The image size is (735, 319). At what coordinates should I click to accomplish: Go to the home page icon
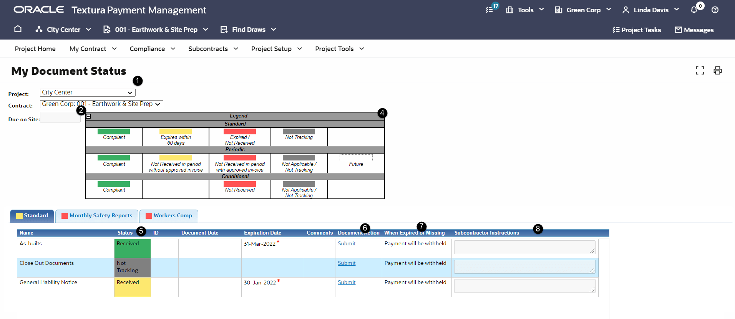pyautogui.click(x=18, y=29)
